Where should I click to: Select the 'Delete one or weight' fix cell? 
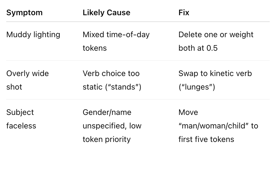216,41
